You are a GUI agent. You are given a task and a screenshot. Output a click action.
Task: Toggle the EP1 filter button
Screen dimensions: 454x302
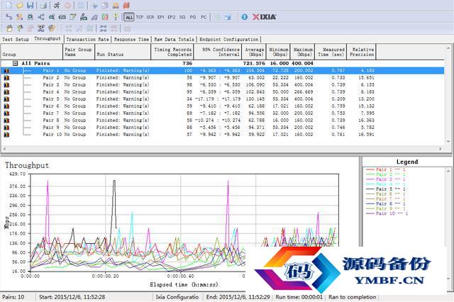pyautogui.click(x=161, y=17)
